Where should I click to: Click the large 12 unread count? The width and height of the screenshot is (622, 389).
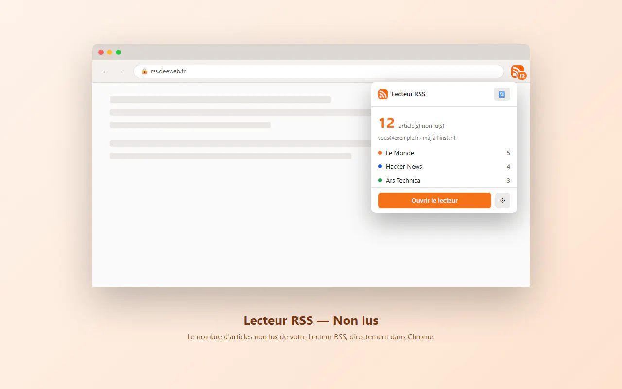point(386,124)
